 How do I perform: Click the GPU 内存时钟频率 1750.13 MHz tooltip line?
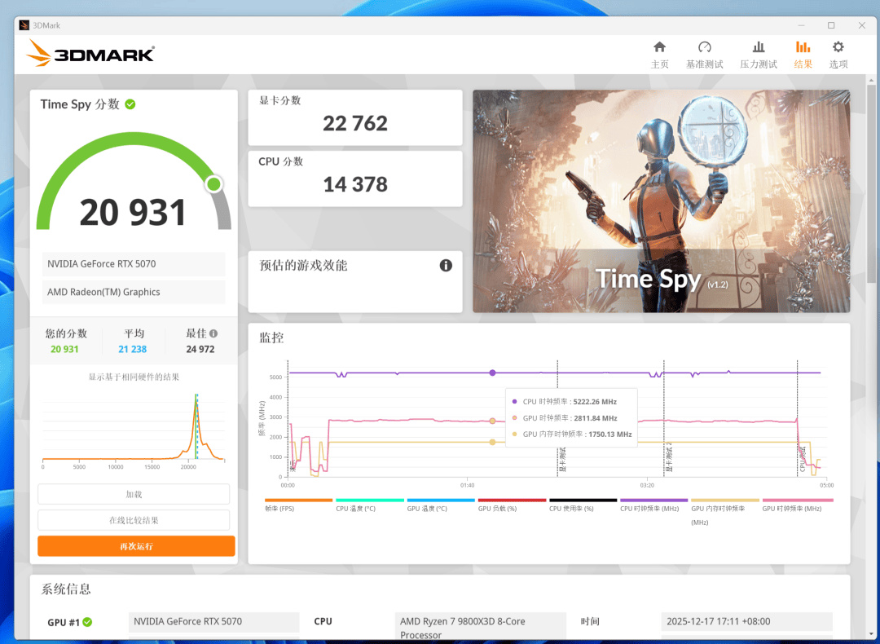571,434
